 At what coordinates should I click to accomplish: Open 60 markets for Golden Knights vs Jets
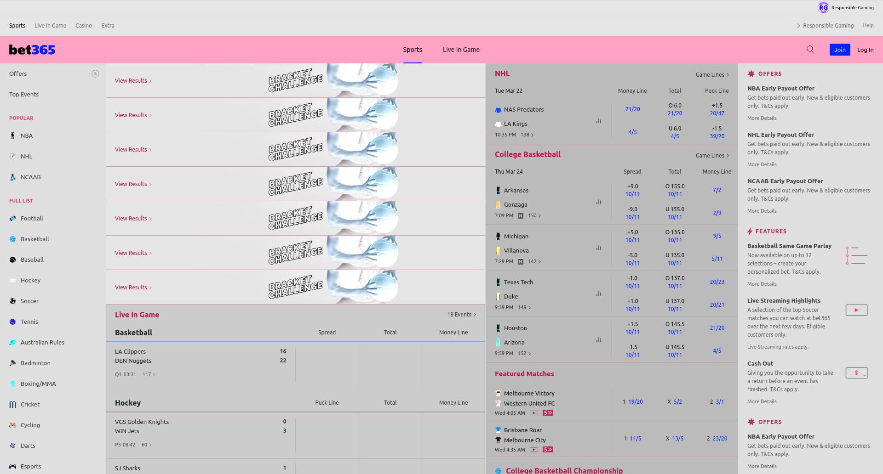tap(146, 445)
